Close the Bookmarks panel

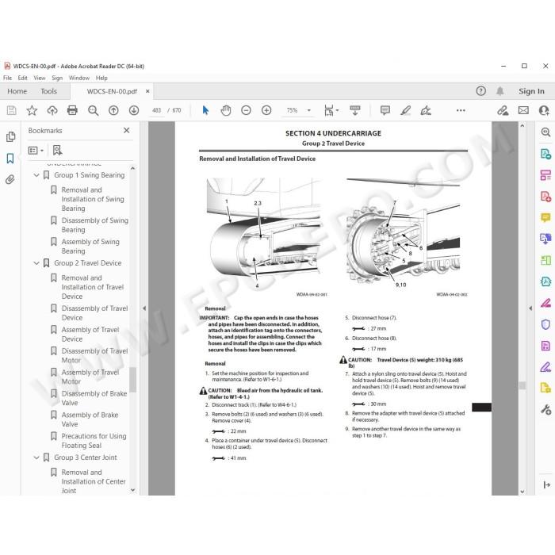point(126,130)
